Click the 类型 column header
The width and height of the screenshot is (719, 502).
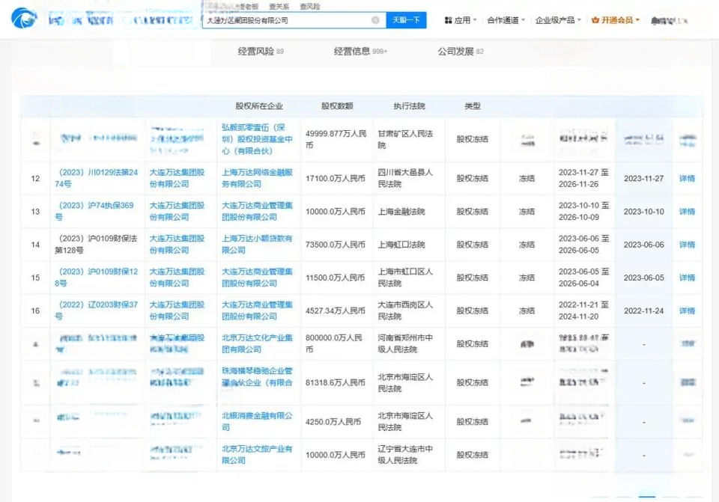click(473, 105)
